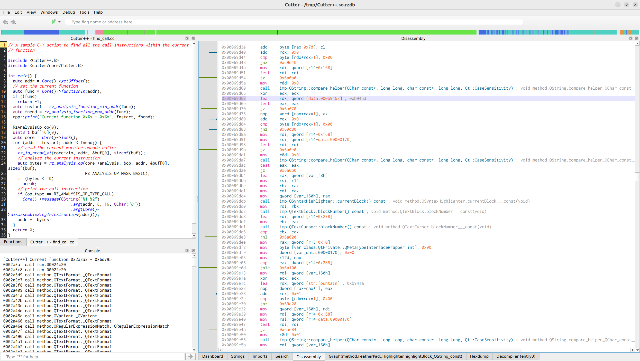Image resolution: width=640 pixels, height=361 pixels.
Task: Click the pink section of the overview bar
Action: click(x=99, y=32)
